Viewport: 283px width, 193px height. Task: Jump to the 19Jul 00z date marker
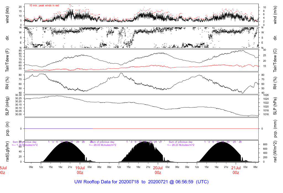[x=80, y=170]
